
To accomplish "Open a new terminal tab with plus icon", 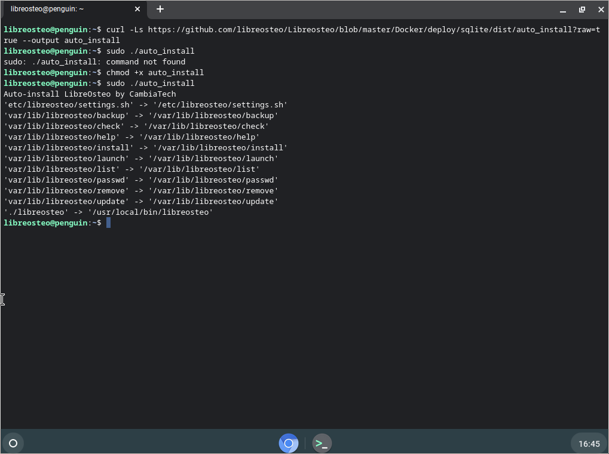I will tap(160, 9).
